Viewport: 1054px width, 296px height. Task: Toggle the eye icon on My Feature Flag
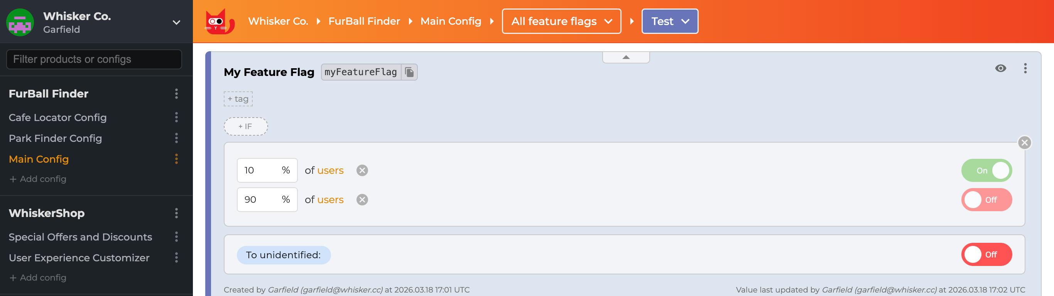point(1001,69)
